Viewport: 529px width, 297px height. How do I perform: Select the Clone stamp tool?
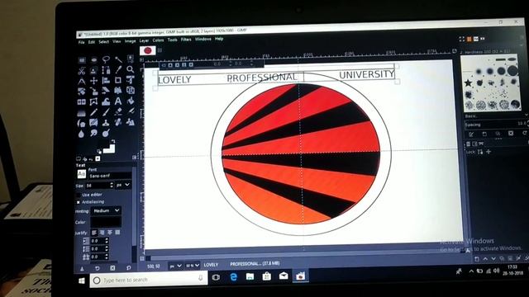click(106, 123)
